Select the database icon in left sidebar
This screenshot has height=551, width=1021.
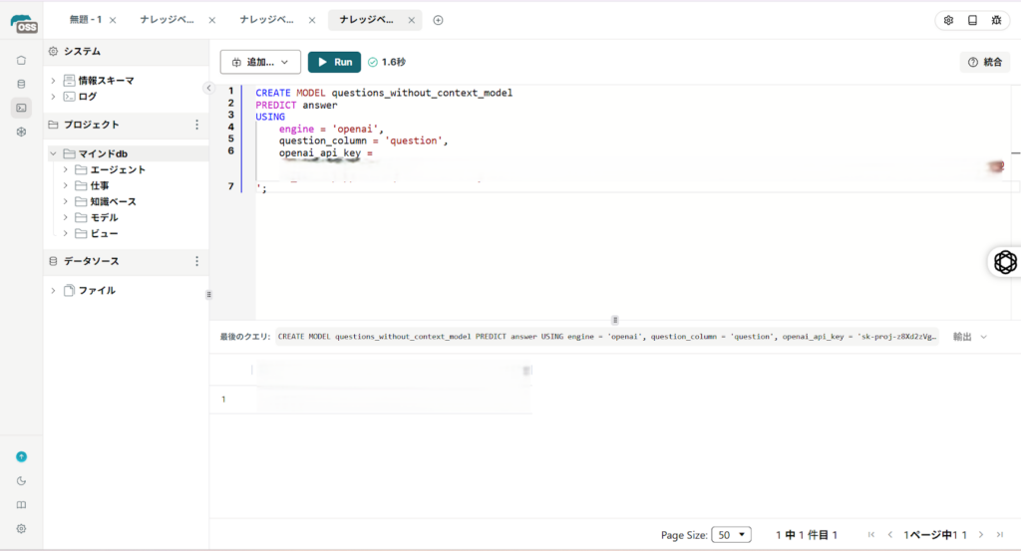pos(21,84)
